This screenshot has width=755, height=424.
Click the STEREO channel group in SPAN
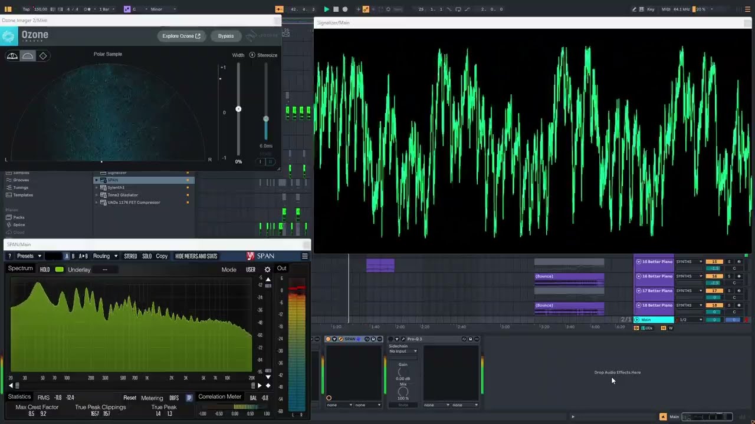coord(130,256)
